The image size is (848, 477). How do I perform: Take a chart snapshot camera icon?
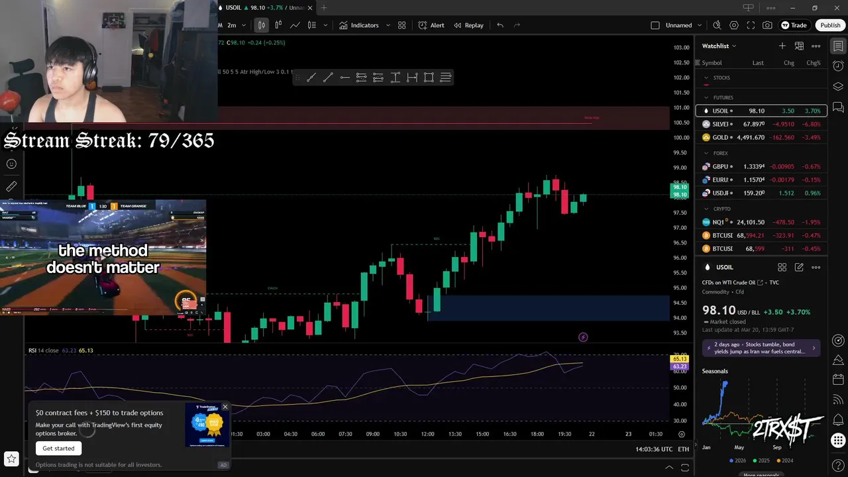pos(767,25)
